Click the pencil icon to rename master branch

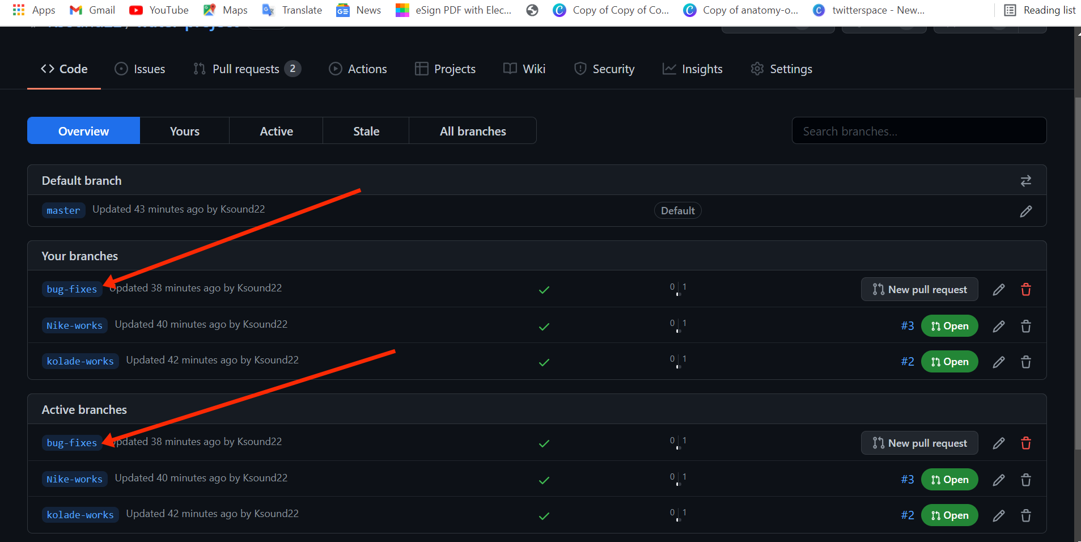1025,211
